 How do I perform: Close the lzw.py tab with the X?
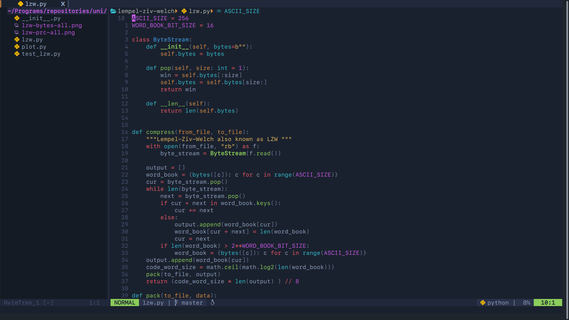click(63, 4)
